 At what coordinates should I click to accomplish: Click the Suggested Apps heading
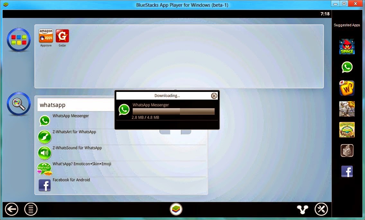point(347,25)
